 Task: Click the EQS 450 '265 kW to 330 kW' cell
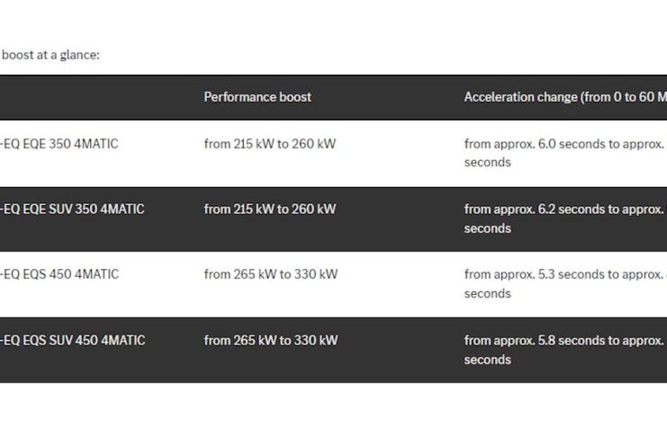click(270, 274)
